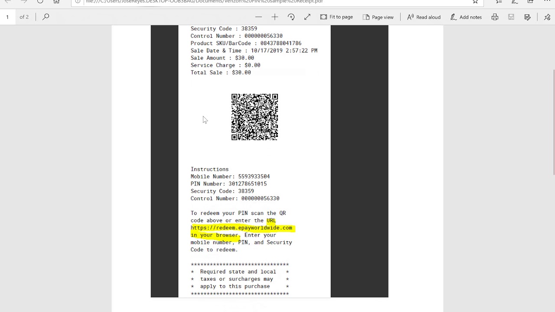The height and width of the screenshot is (312, 555).
Task: Click 'taxes or surcharges may' line
Action: tap(237, 279)
